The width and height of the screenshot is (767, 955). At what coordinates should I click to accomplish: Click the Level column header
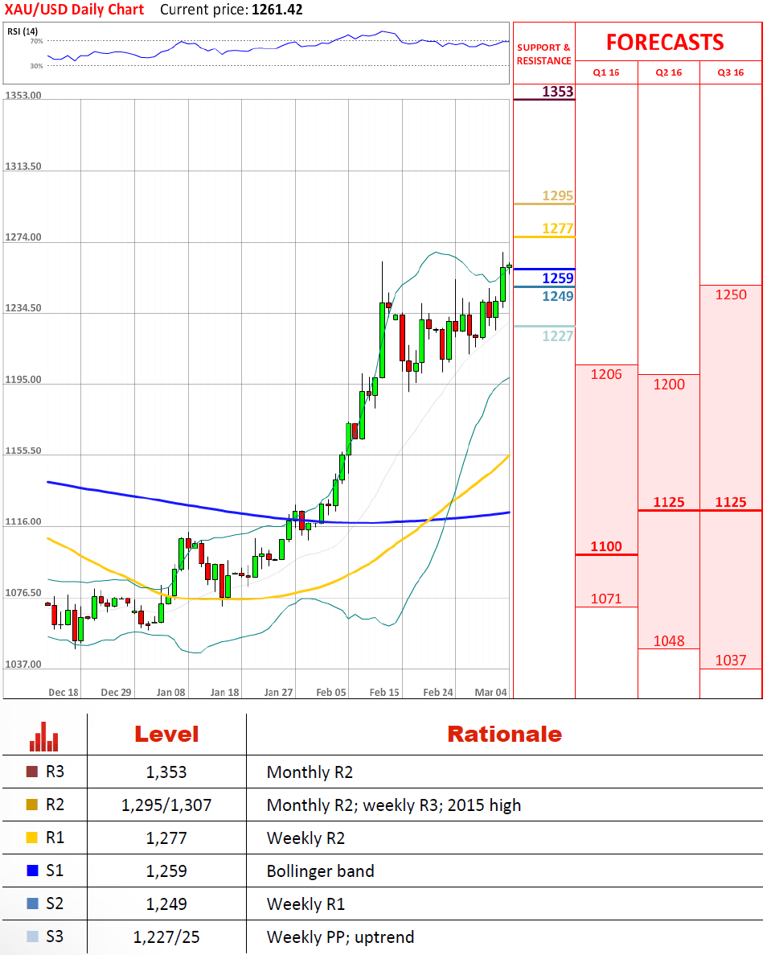tap(166, 734)
